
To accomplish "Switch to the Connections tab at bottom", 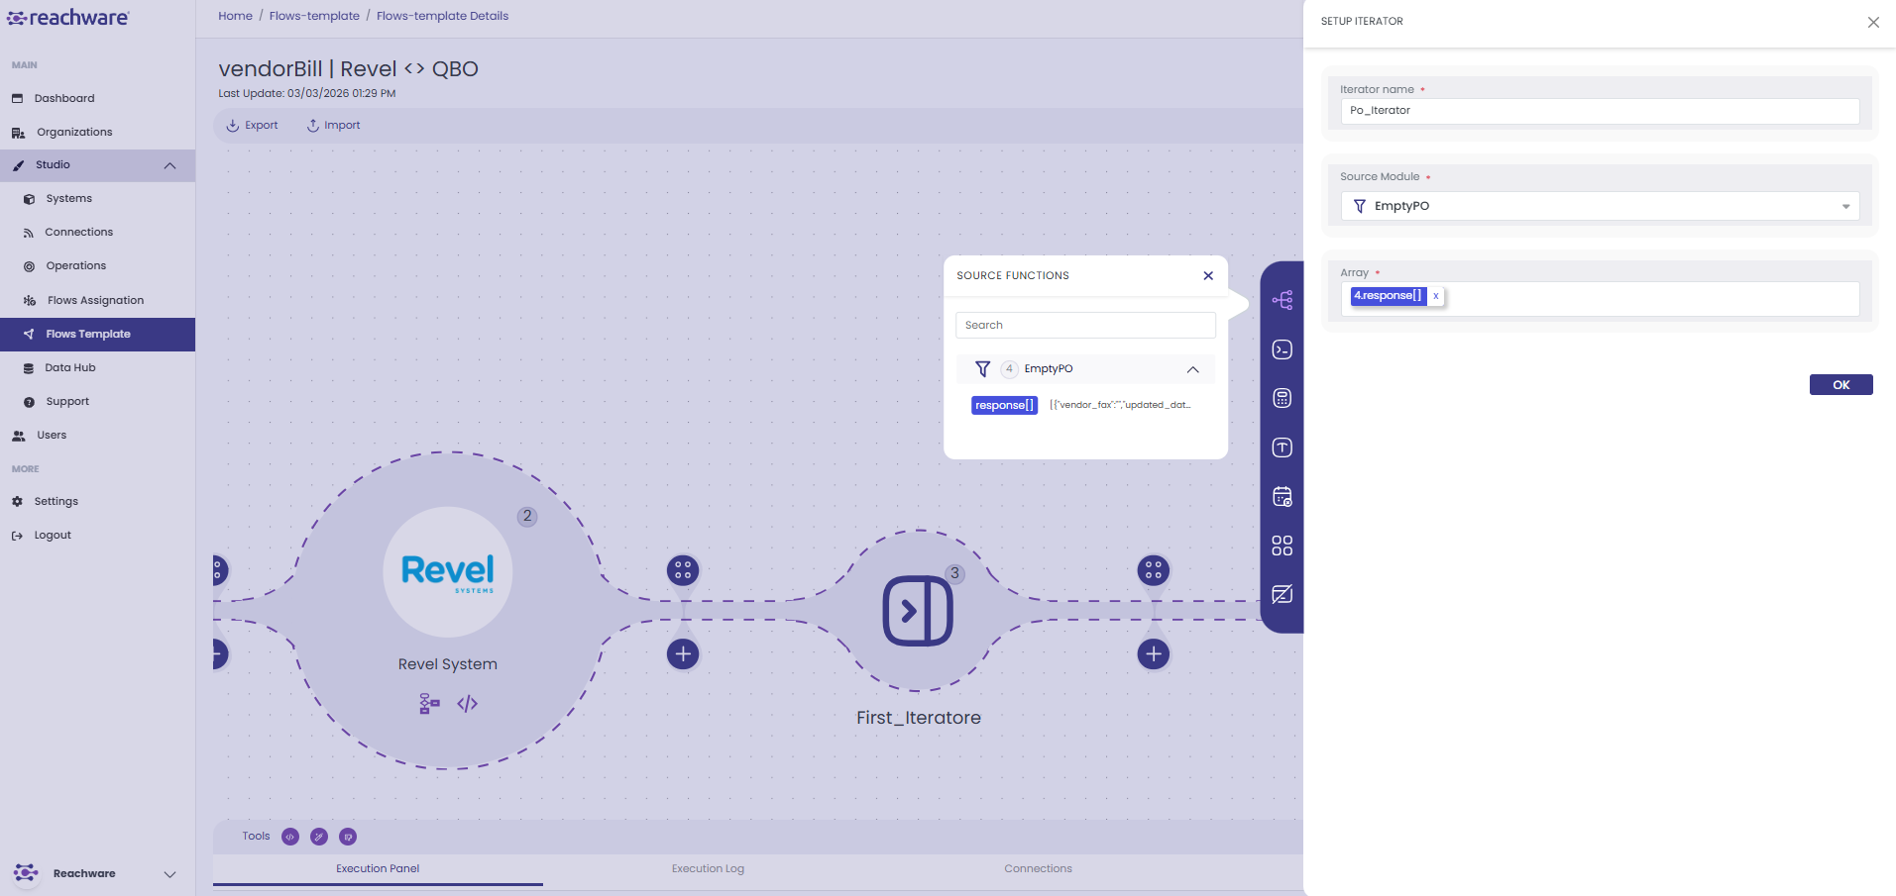I will [1038, 869].
